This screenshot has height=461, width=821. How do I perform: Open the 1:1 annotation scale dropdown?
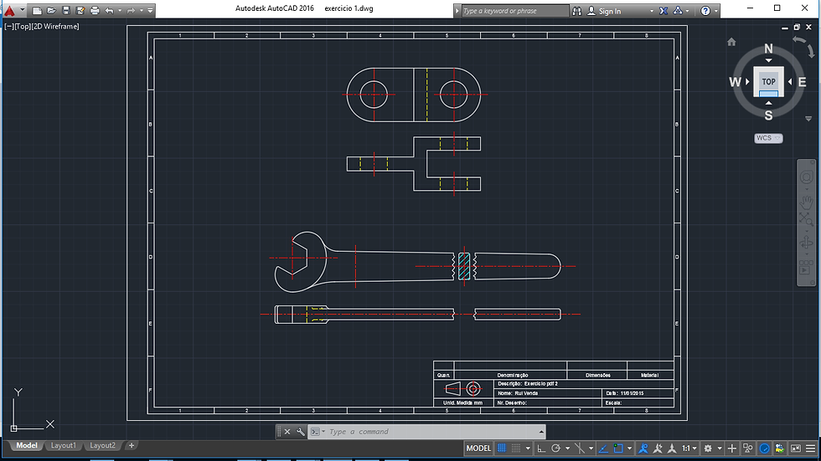[689, 448]
